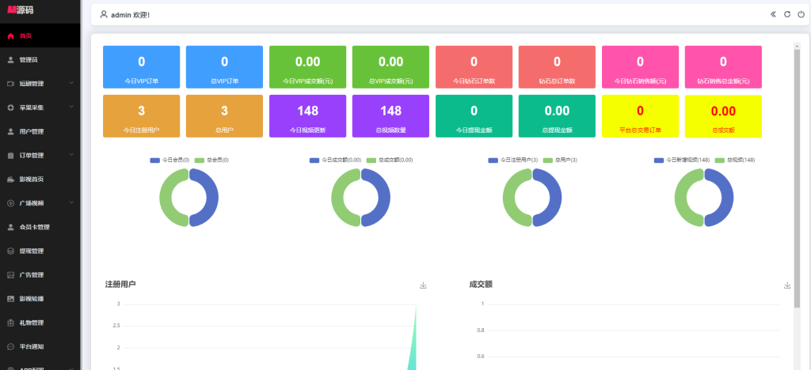Toggle the 今日会员 legend series

166,160
